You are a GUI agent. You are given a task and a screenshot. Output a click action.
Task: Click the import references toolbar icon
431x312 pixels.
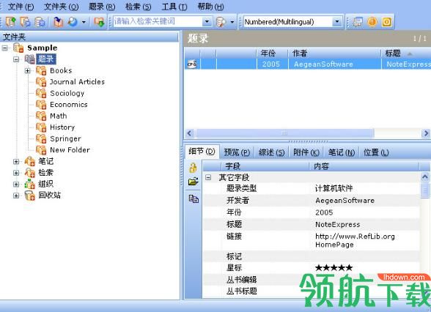coord(58,22)
